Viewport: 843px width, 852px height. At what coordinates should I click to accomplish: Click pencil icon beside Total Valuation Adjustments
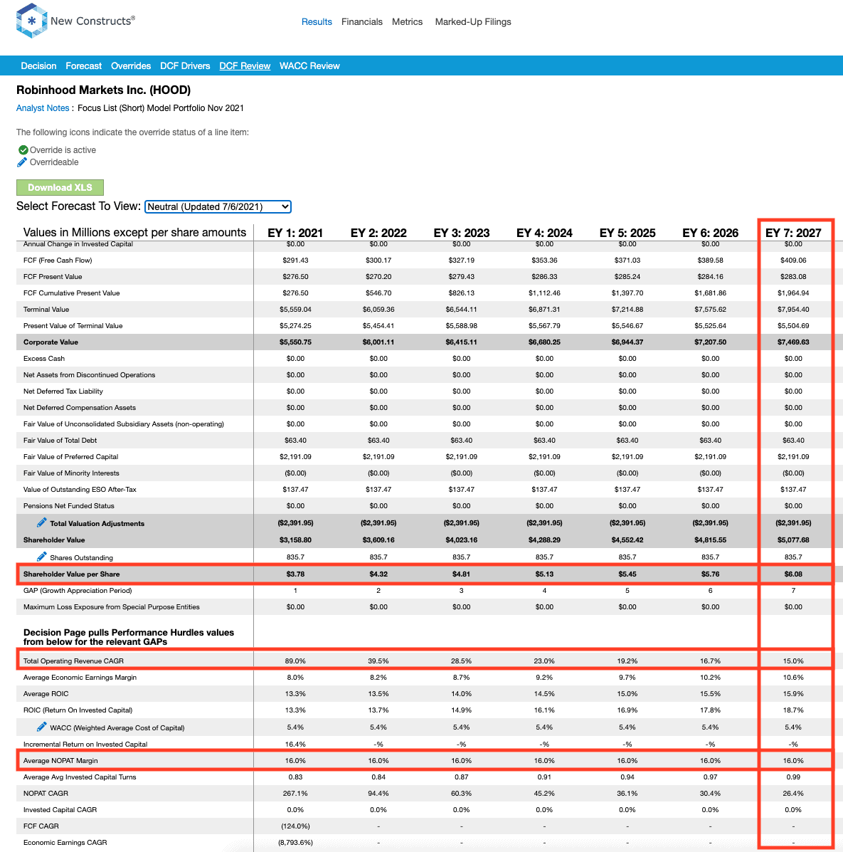click(x=42, y=522)
